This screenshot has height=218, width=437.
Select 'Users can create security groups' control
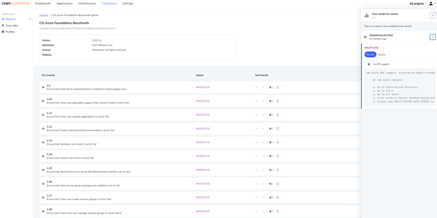(79, 199)
